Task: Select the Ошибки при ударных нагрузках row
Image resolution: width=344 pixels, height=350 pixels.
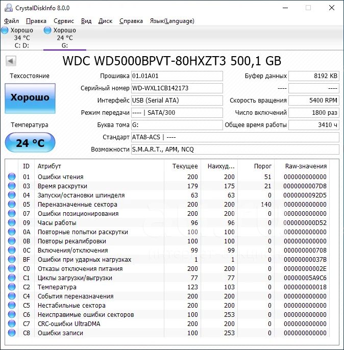Action: tap(167, 259)
